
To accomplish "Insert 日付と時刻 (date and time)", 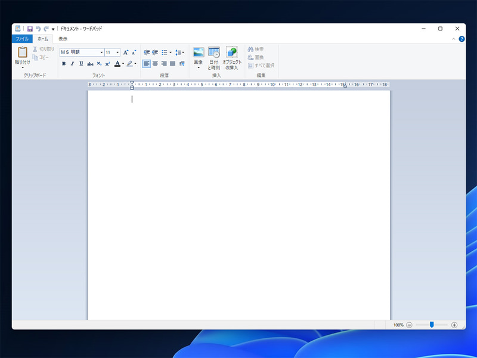I will click(214, 58).
